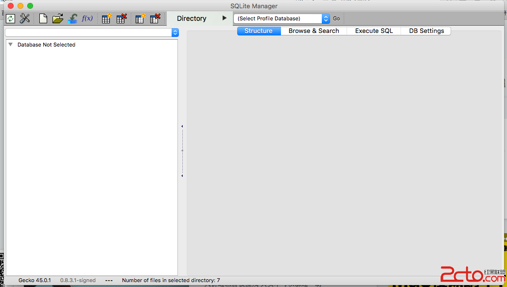Open user-defined functions f(x) icon
This screenshot has width=507, height=287.
(87, 18)
